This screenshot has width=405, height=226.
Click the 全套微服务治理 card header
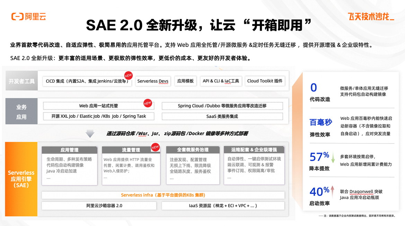pos(193,150)
